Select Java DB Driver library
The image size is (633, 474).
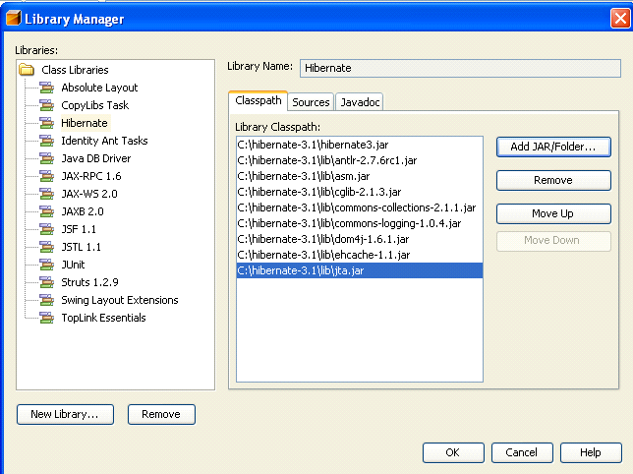point(96,158)
